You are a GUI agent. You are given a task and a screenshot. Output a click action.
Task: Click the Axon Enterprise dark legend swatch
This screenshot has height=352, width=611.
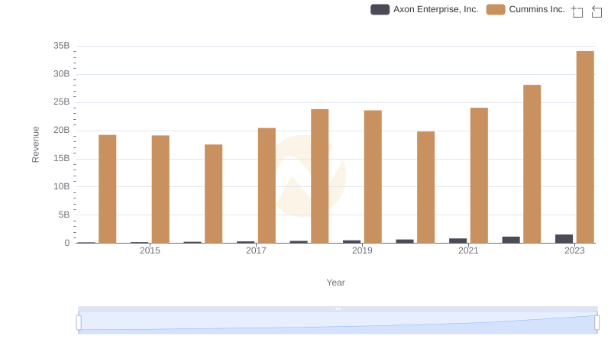pos(380,9)
